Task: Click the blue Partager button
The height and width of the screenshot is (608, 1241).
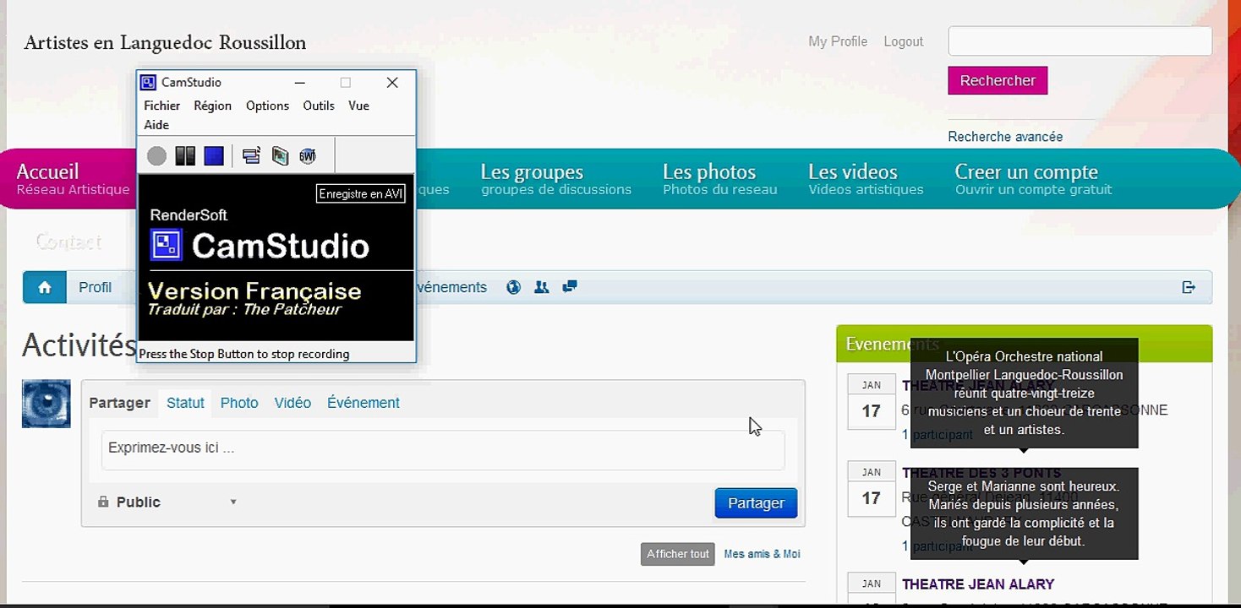Action: pyautogui.click(x=756, y=503)
